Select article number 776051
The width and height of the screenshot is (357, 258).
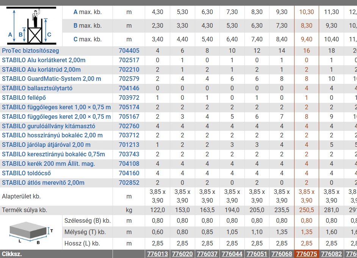[x=257, y=254]
